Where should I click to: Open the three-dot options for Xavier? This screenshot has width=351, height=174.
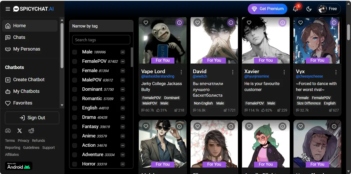coord(284,72)
